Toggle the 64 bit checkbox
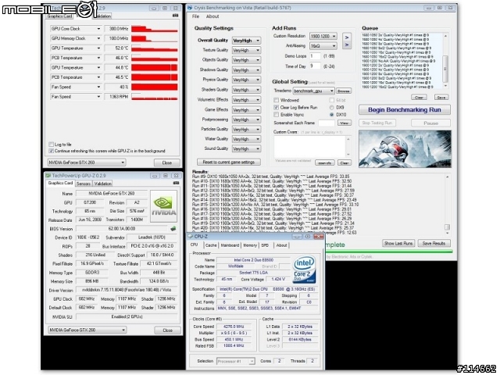 tap(331, 100)
